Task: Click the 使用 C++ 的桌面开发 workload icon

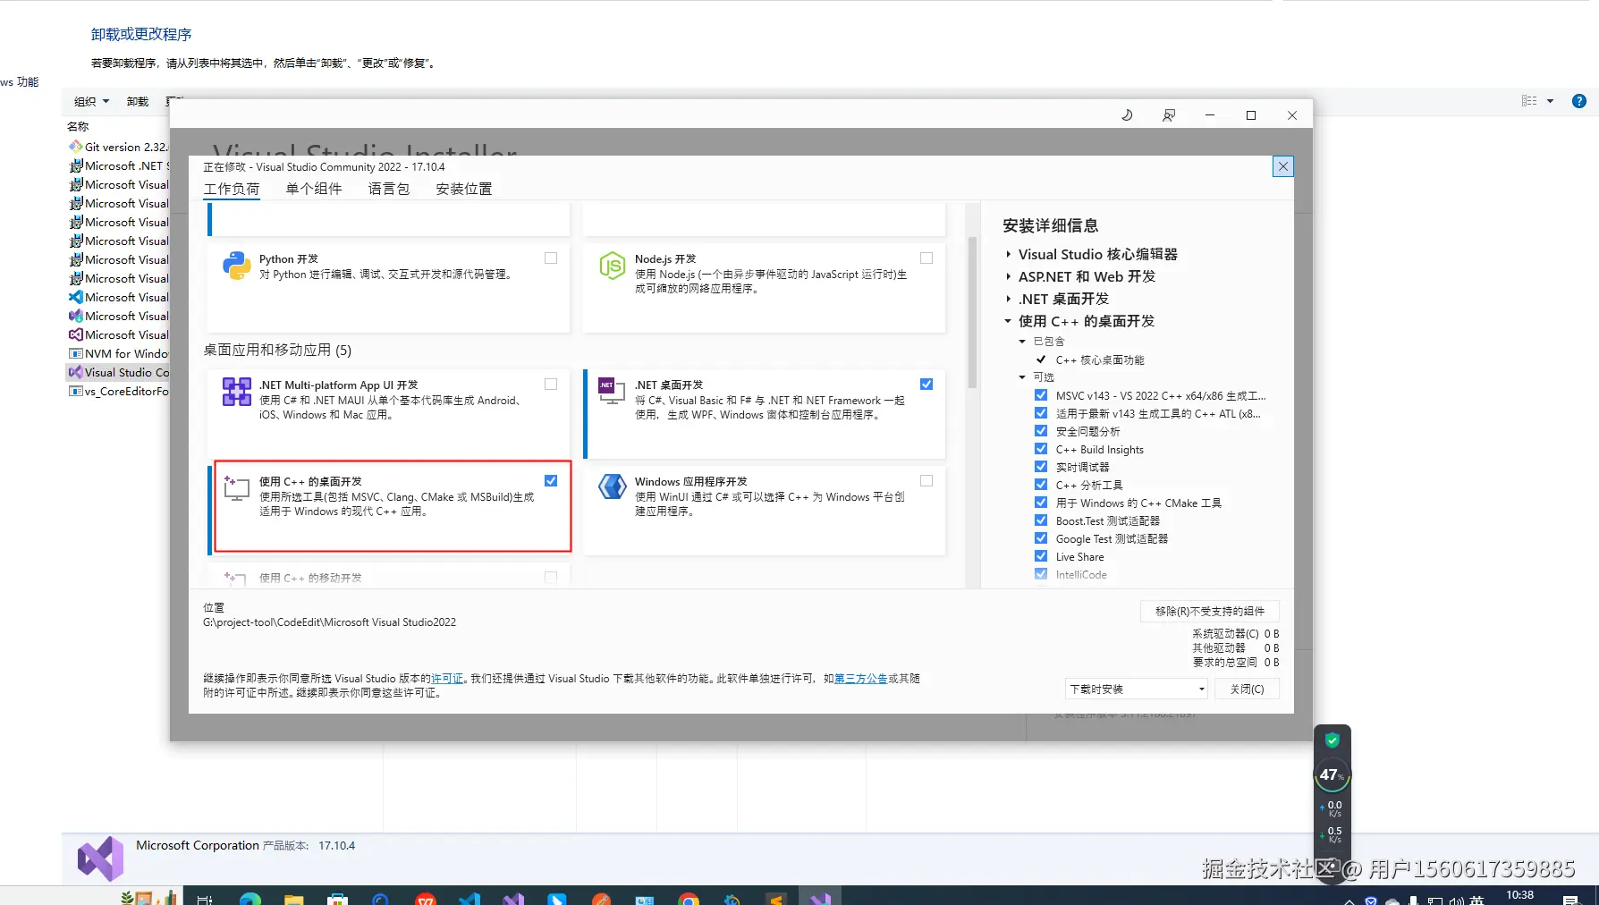Action: coord(237,488)
